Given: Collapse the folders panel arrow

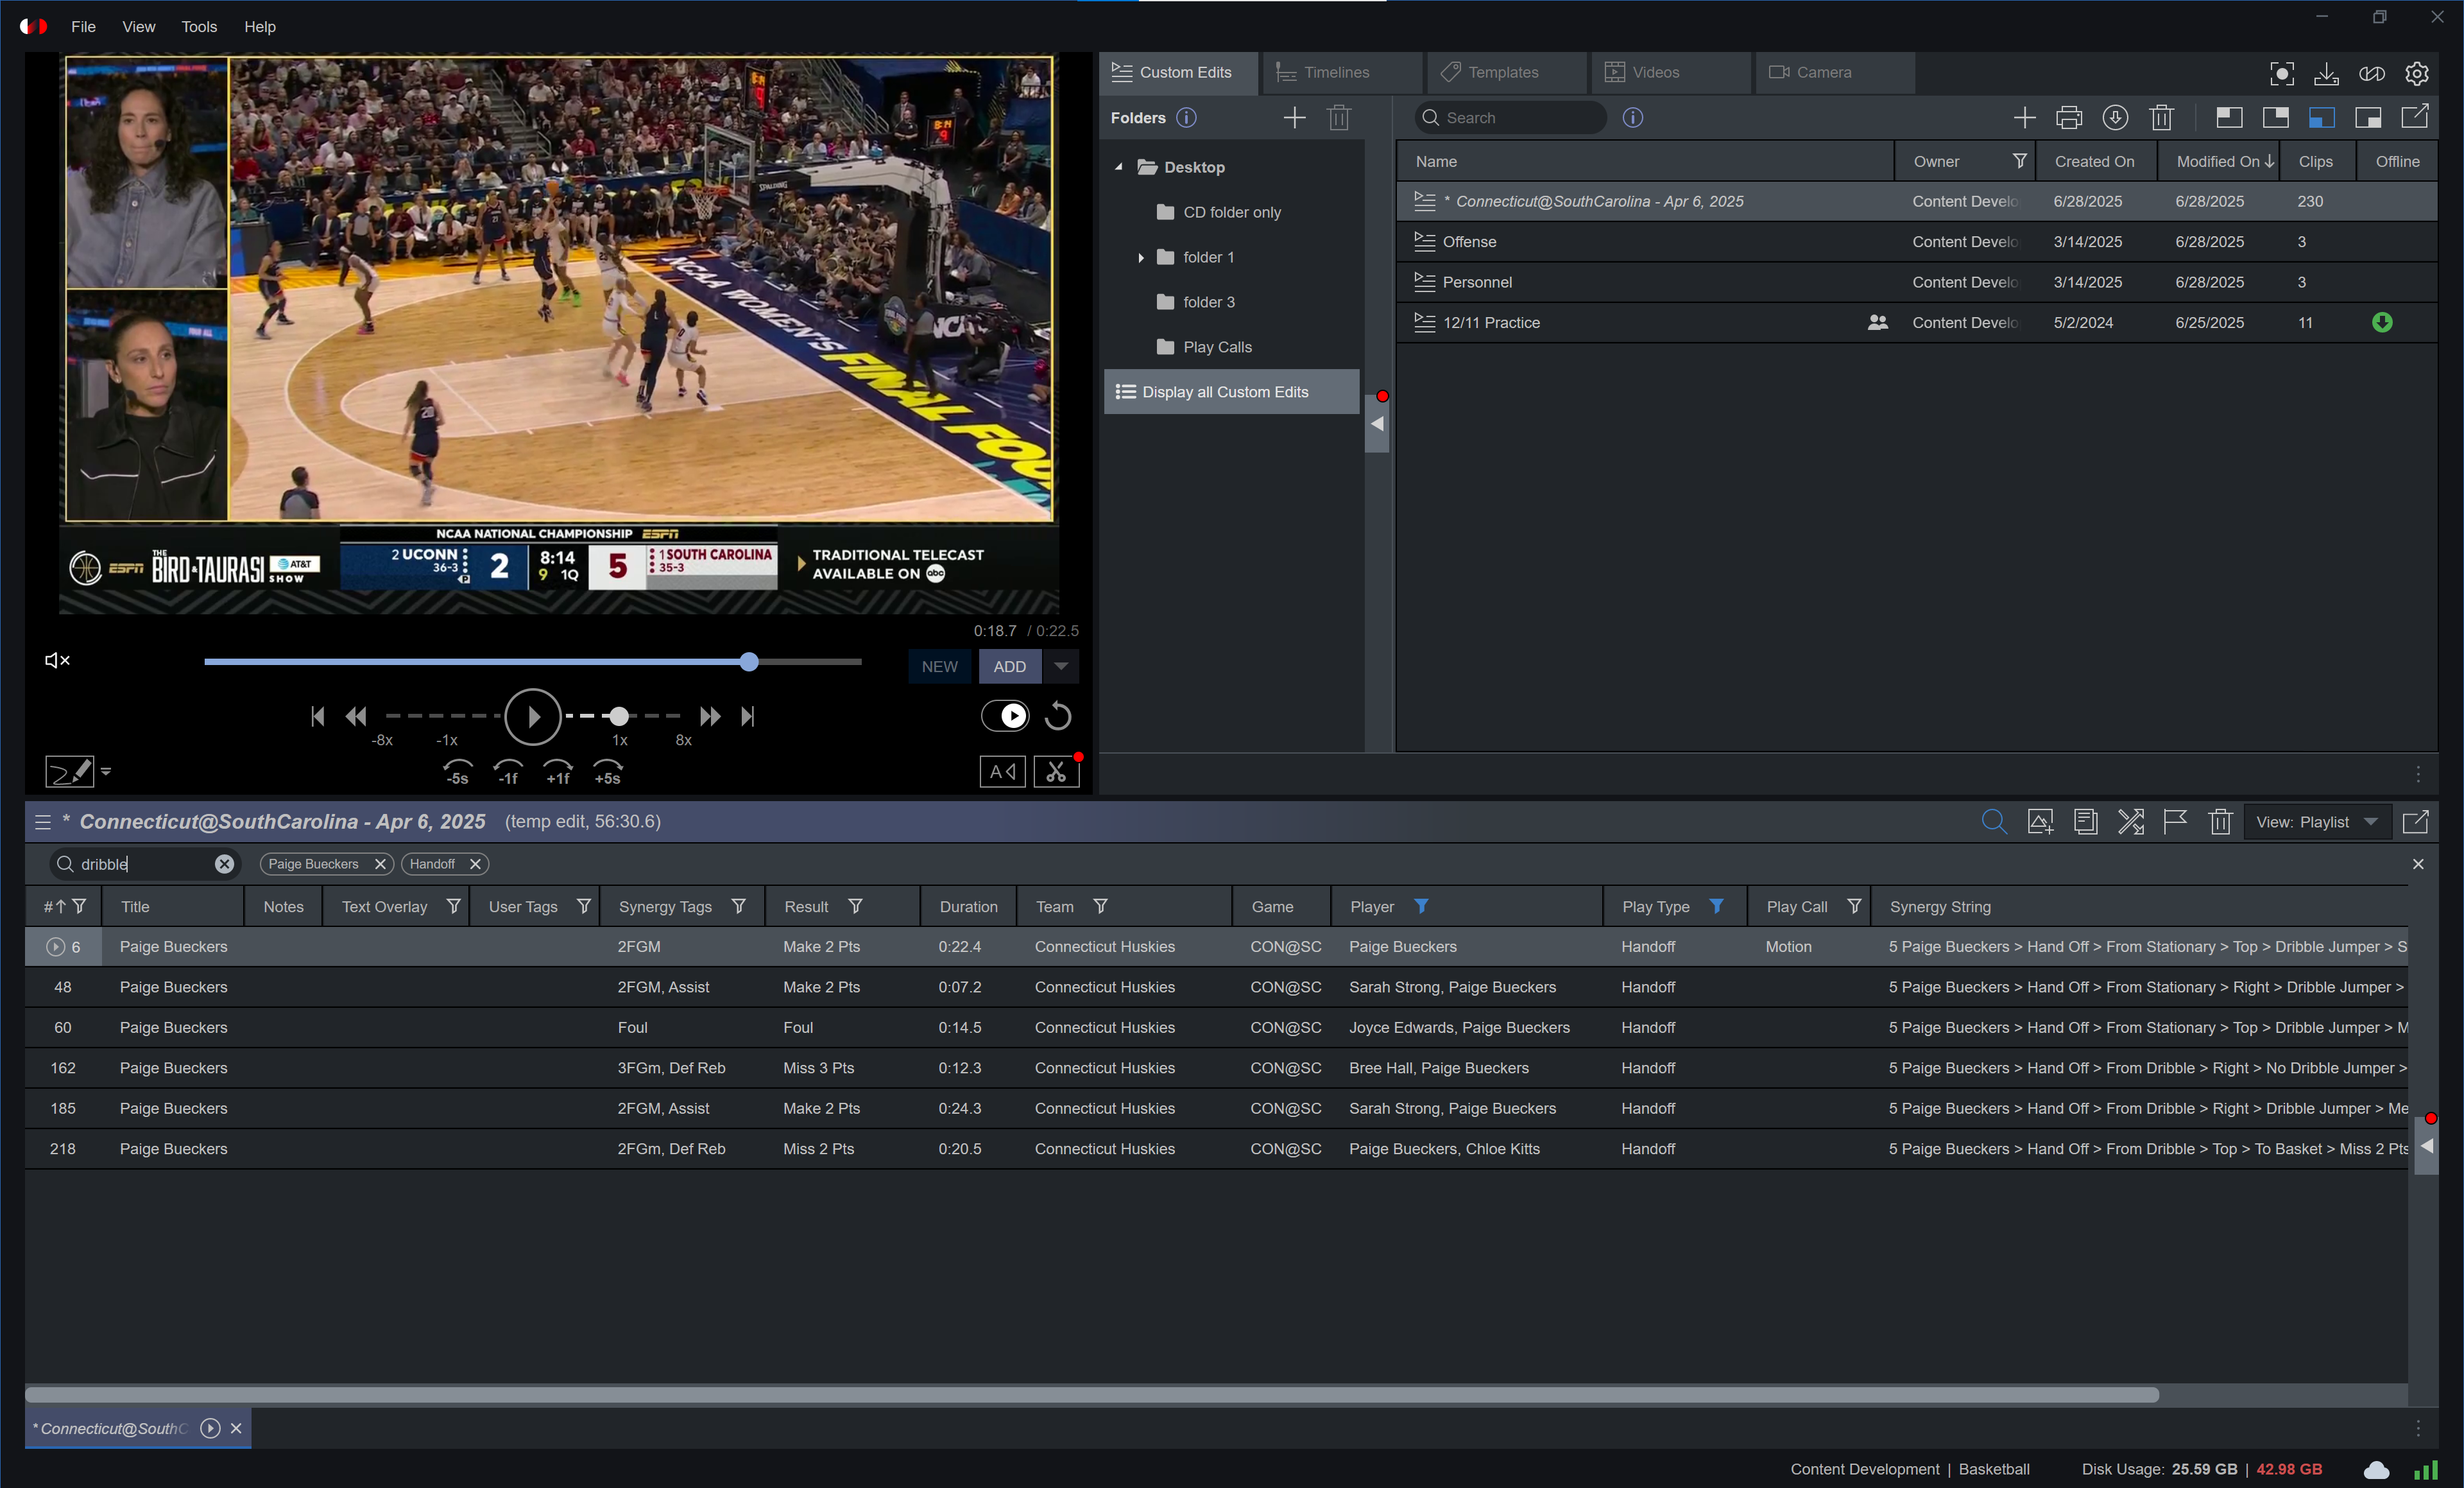Looking at the screenshot, I should (1377, 423).
